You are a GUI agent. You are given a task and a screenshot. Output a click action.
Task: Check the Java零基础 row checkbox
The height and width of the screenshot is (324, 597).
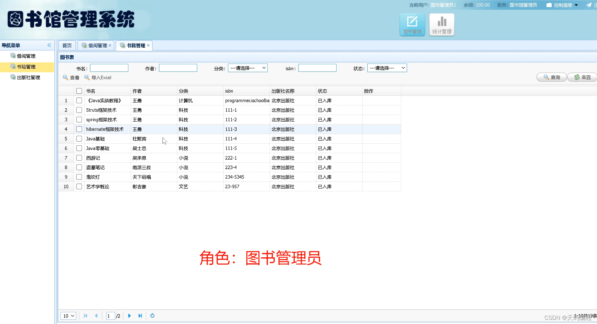pos(79,148)
